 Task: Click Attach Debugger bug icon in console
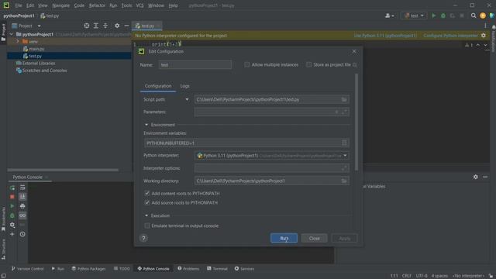12,215
